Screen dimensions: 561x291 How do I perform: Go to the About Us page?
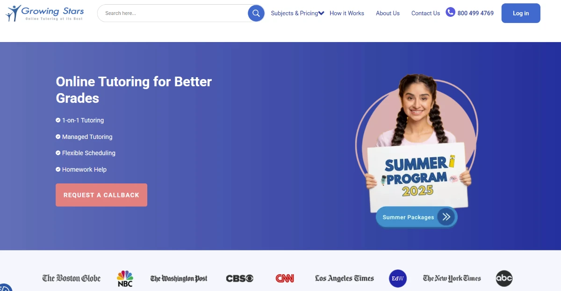click(x=388, y=13)
